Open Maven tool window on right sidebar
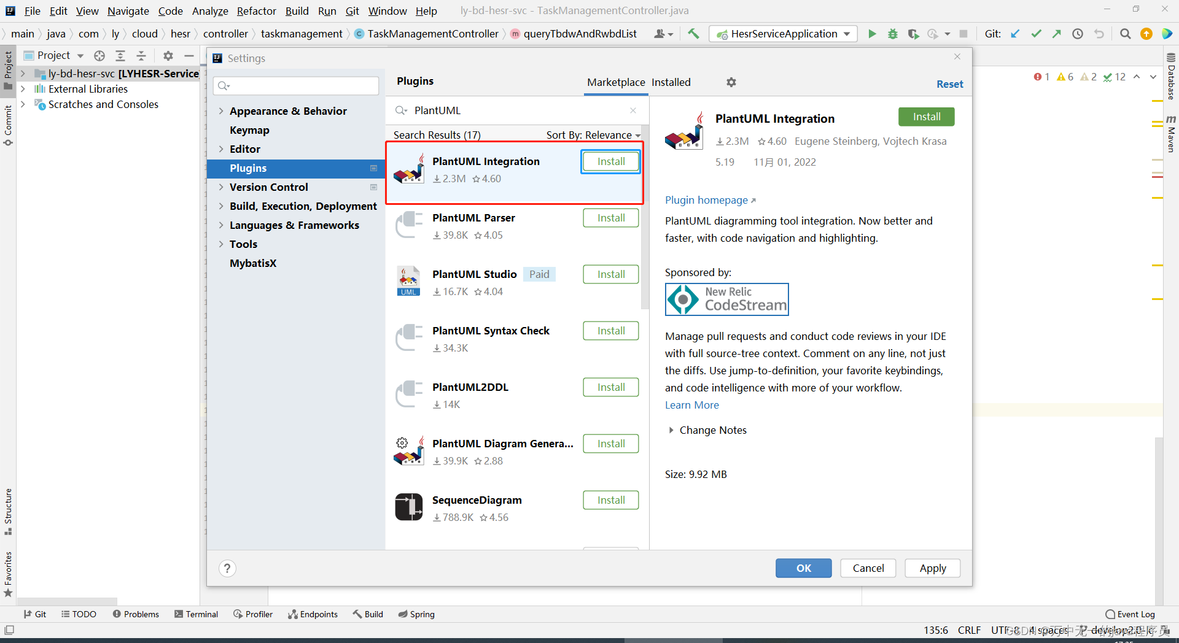The height and width of the screenshot is (643, 1179). (x=1171, y=134)
